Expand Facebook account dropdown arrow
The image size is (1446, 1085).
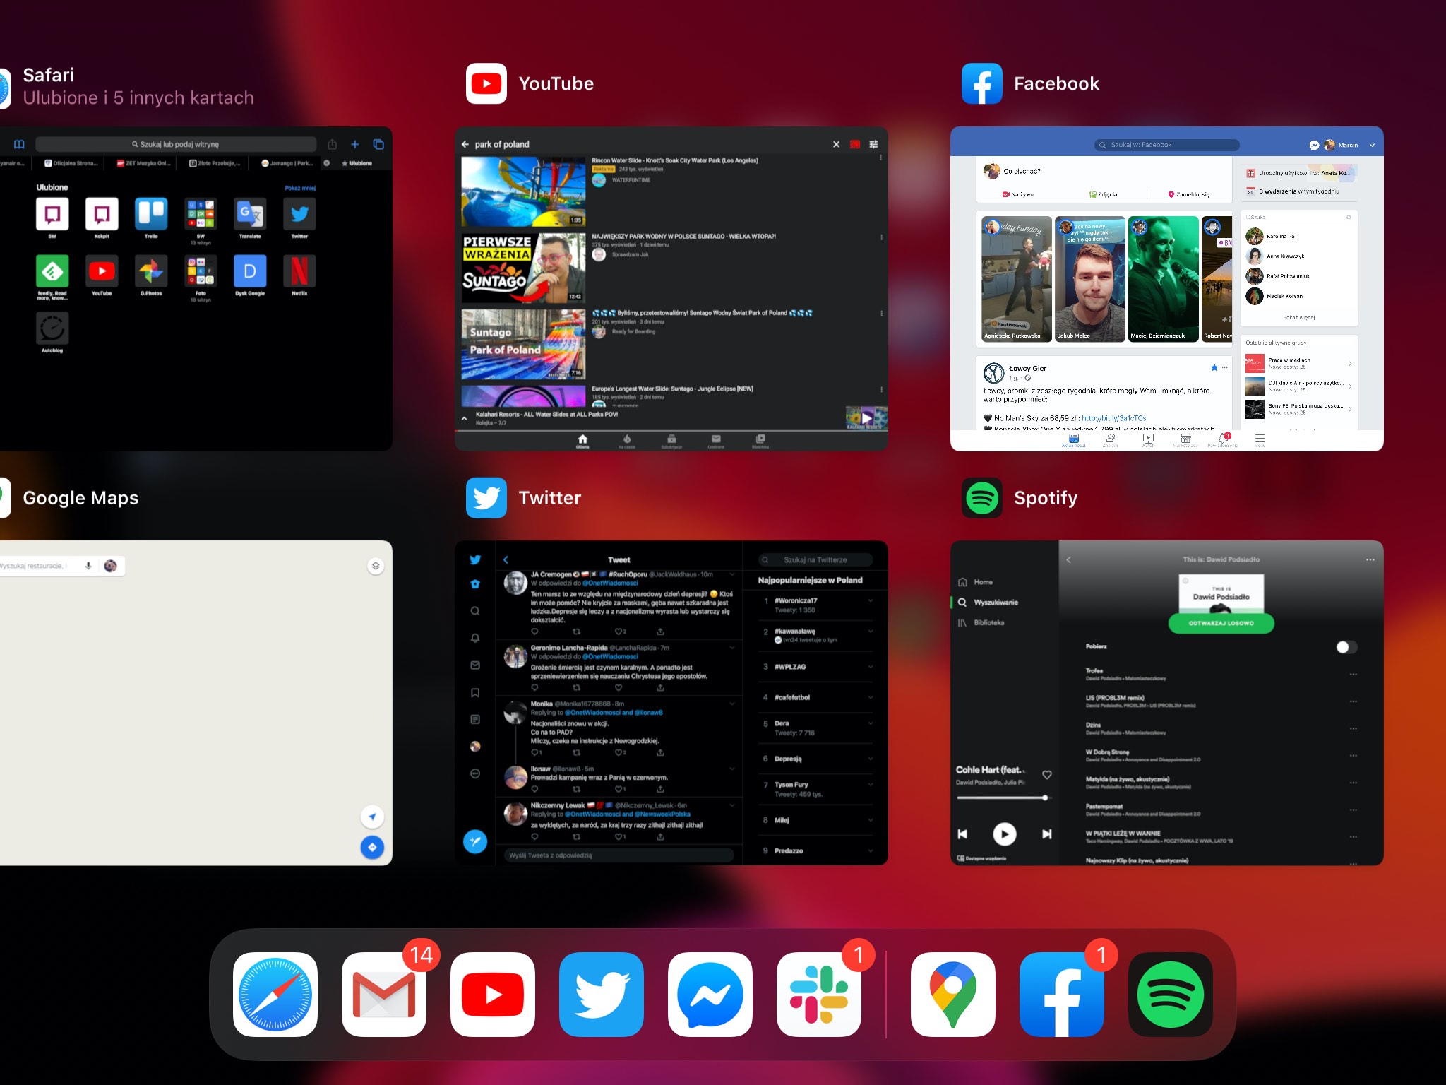(x=1372, y=145)
